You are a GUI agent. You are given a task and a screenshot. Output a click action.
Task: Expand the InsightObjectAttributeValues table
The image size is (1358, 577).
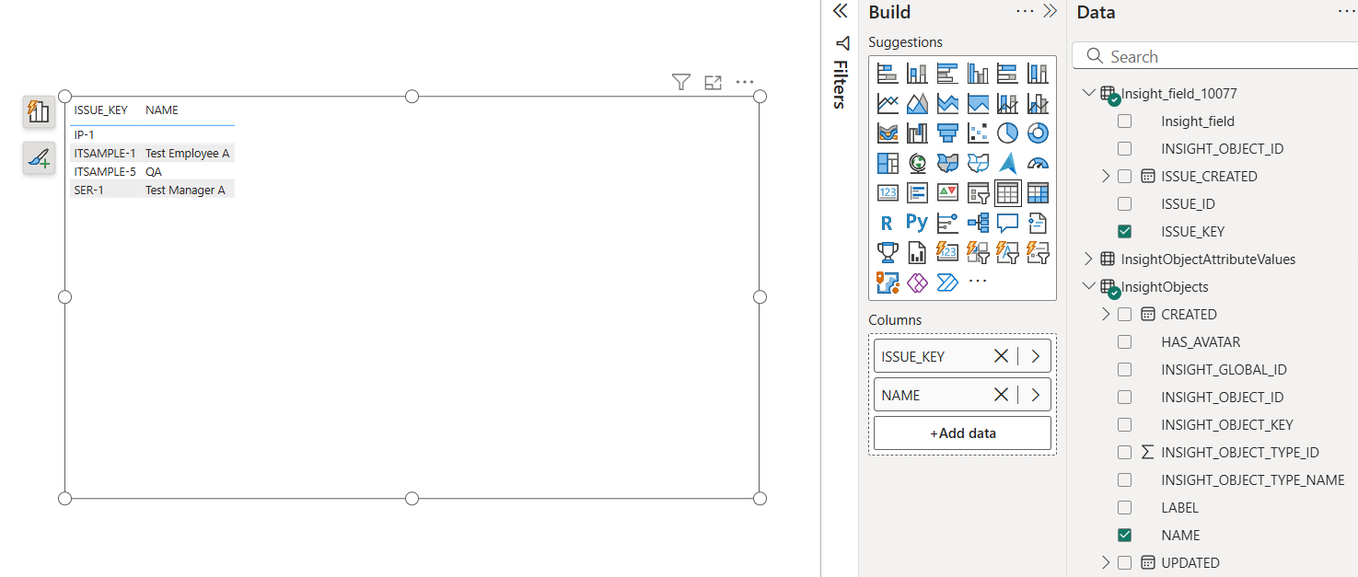click(x=1088, y=260)
